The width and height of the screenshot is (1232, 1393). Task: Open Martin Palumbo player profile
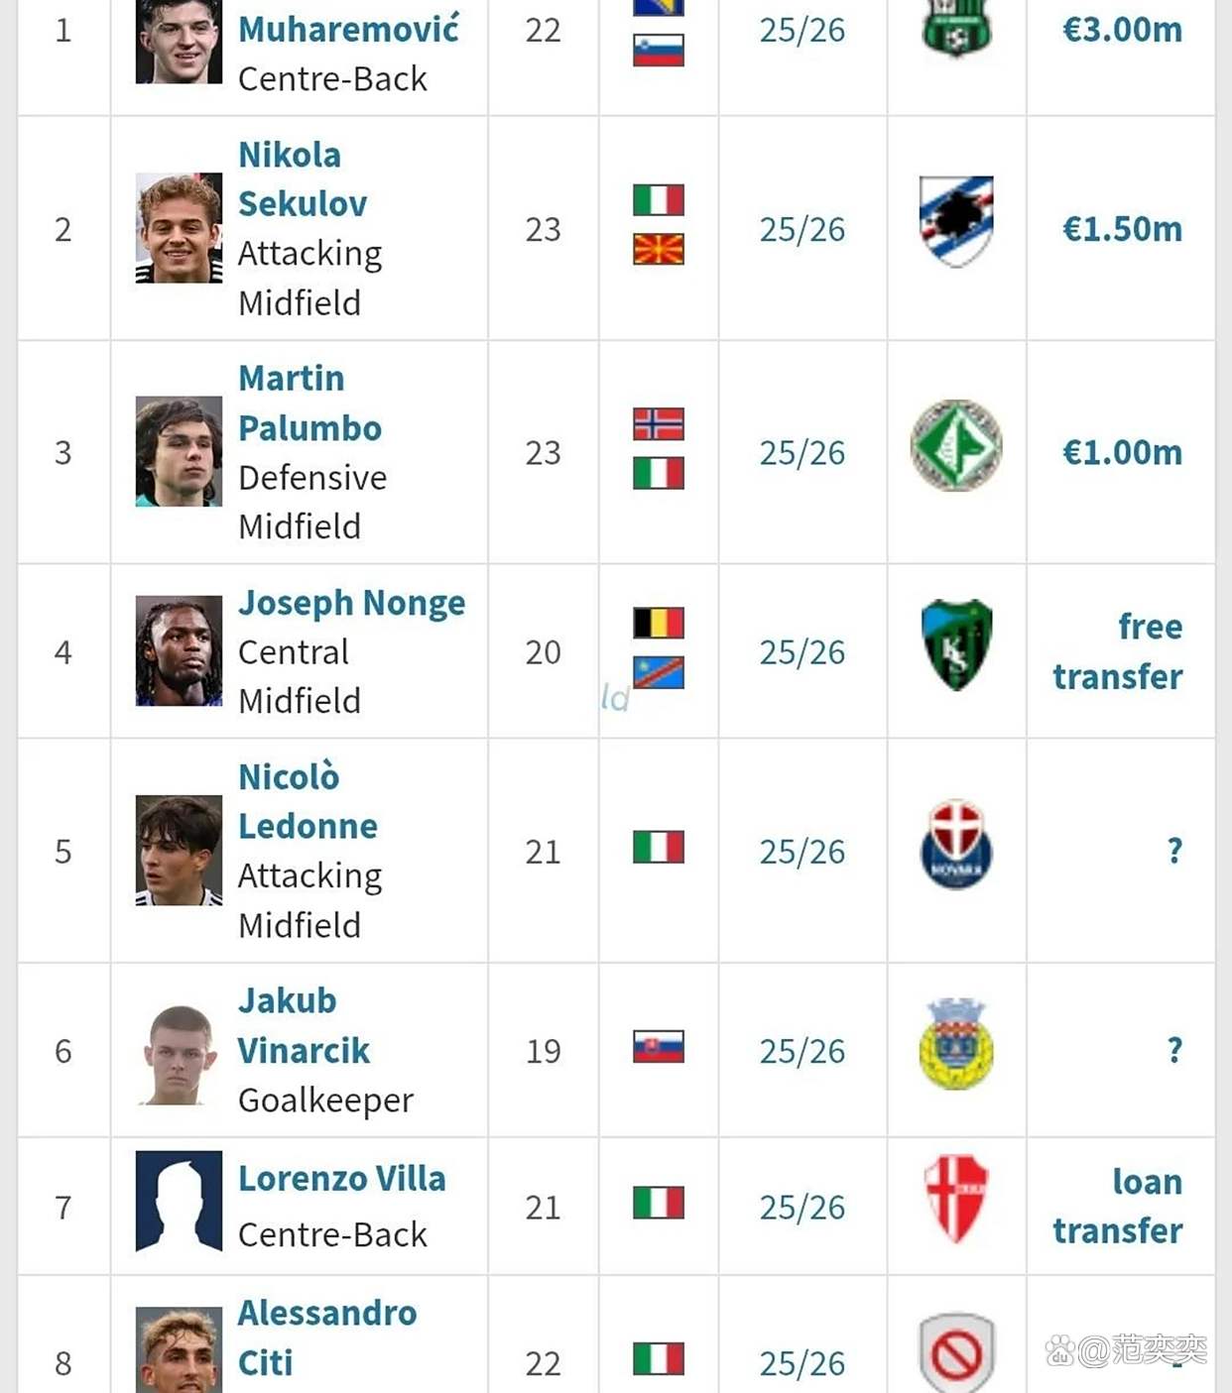[309, 403]
